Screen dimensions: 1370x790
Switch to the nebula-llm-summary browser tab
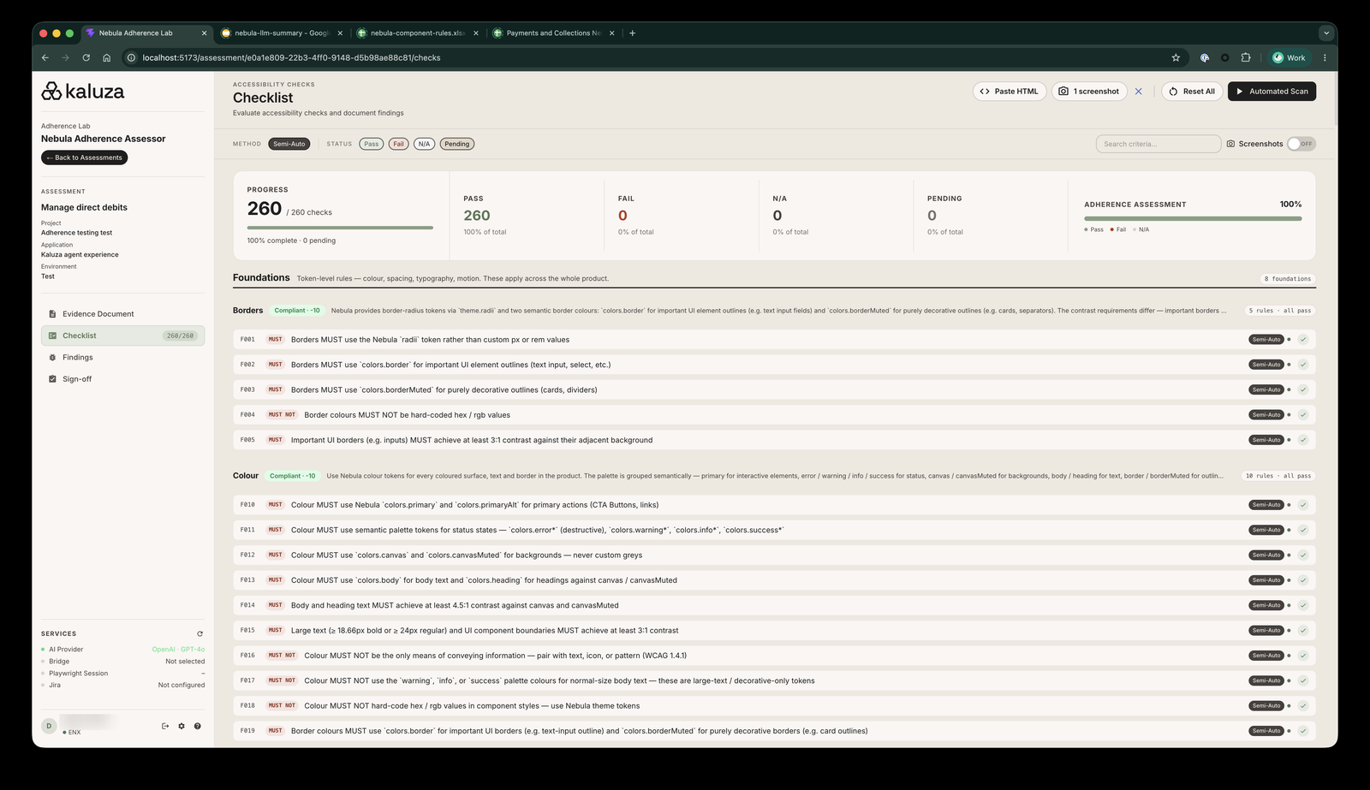coord(282,33)
